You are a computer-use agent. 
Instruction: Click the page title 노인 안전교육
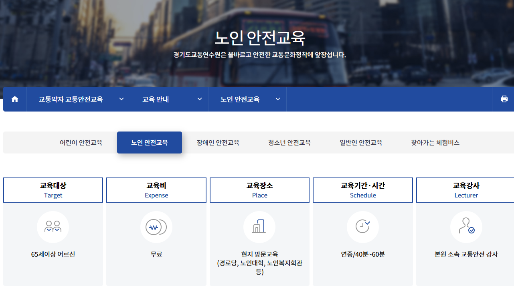(x=260, y=38)
